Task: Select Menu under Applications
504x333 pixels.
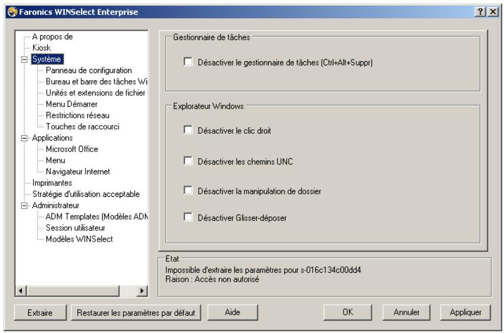Action: point(55,160)
